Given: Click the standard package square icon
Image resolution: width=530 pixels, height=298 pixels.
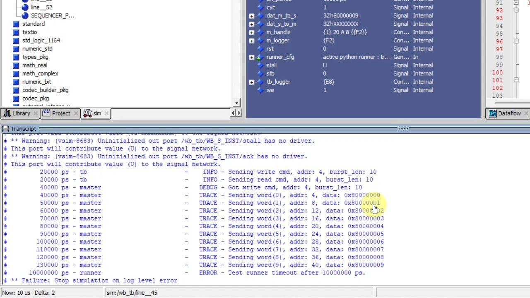Looking at the screenshot, I should pyautogui.click(x=16, y=24).
